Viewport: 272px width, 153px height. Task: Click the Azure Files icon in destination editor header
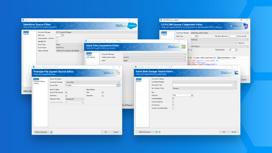[184, 47]
